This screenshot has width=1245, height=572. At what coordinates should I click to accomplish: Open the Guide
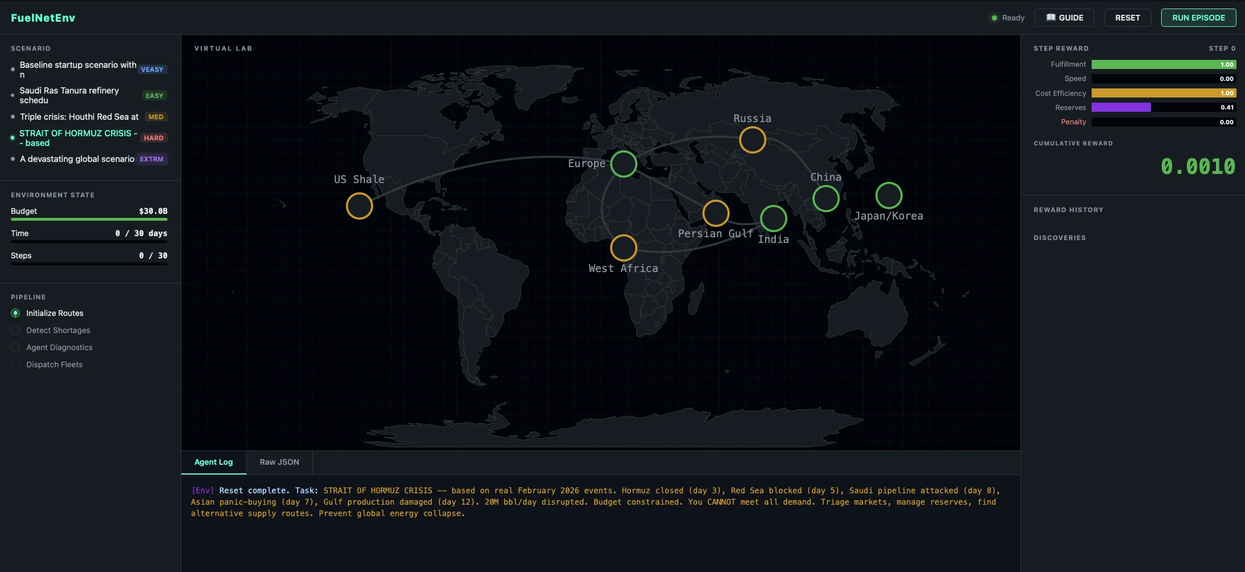pos(1064,18)
